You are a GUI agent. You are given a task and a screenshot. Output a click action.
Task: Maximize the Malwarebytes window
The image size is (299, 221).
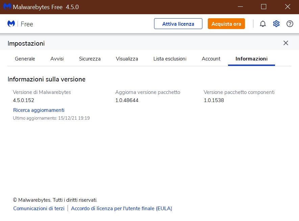[x=264, y=7]
